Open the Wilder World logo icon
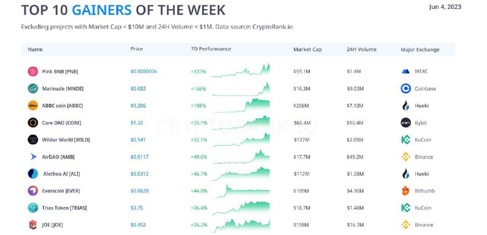The width and height of the screenshot is (487, 235). [33, 140]
